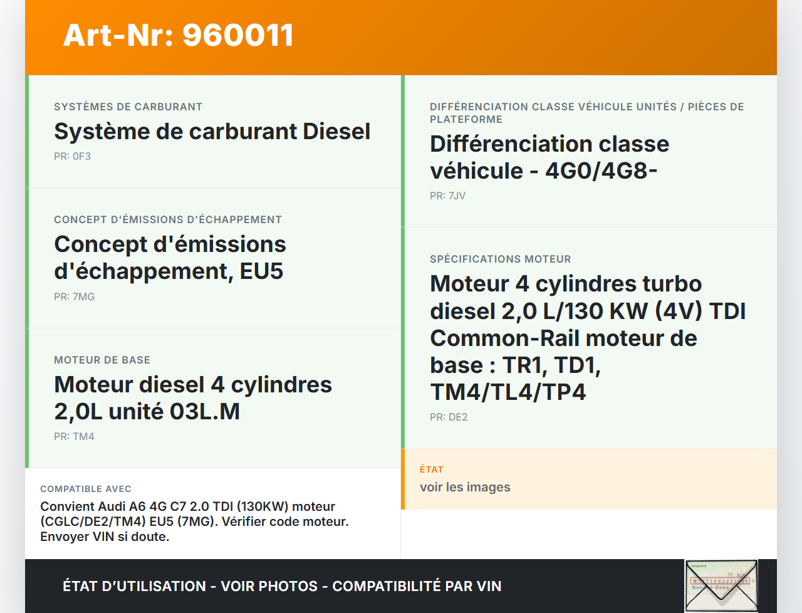Click the PR: DE2 code
The height and width of the screenshot is (613, 802).
click(x=449, y=417)
